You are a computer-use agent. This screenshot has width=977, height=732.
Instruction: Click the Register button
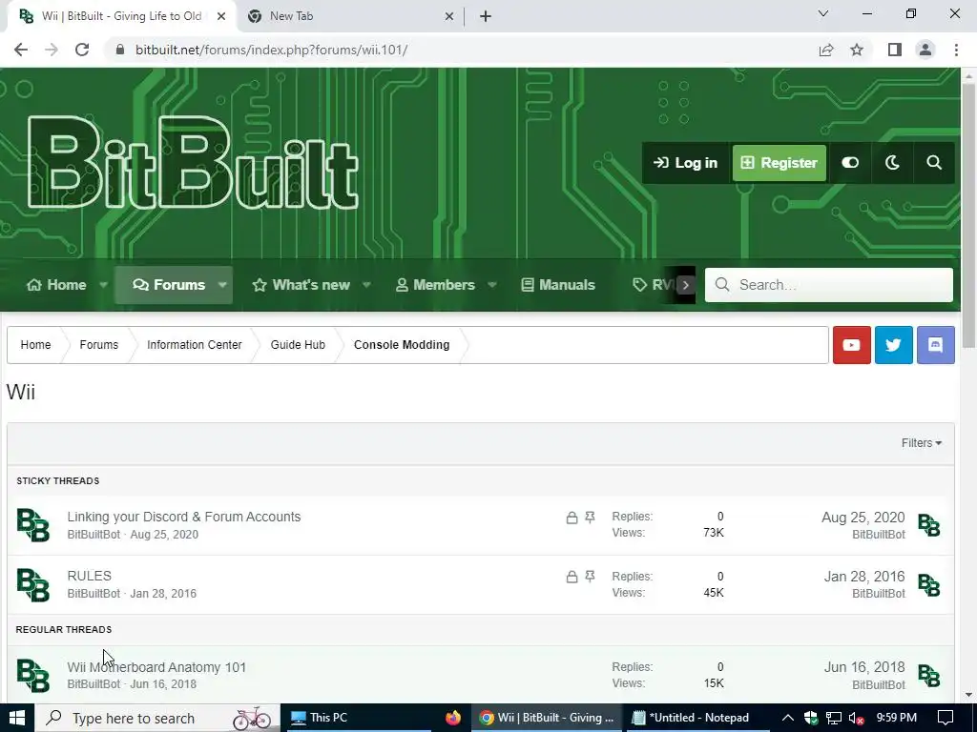click(x=779, y=163)
